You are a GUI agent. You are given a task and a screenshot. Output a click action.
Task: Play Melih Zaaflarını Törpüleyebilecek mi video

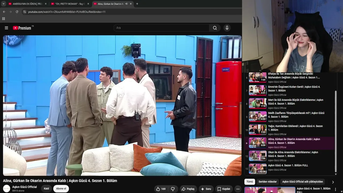[296, 115]
